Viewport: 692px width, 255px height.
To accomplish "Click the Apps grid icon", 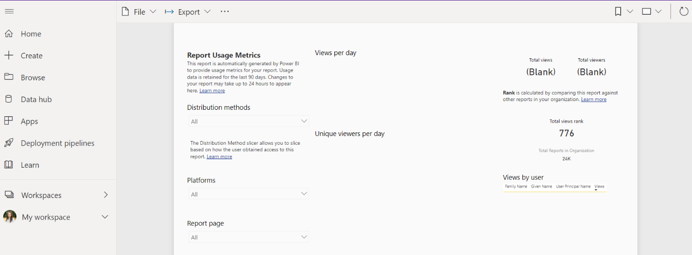I will pyautogui.click(x=9, y=121).
